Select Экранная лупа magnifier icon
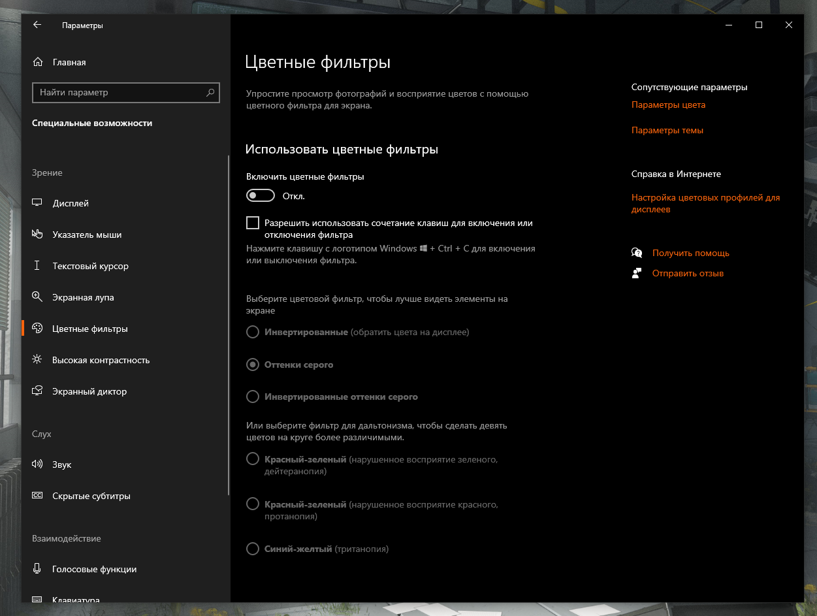This screenshot has height=616, width=817. pos(37,297)
